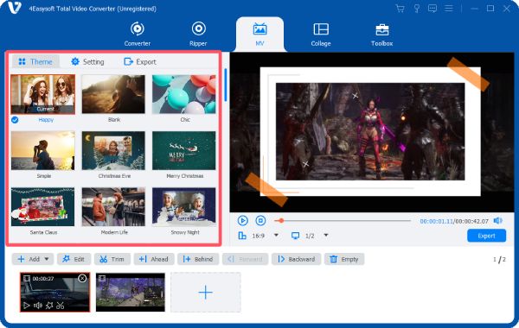Apply the Snowy Night theme

click(x=184, y=207)
